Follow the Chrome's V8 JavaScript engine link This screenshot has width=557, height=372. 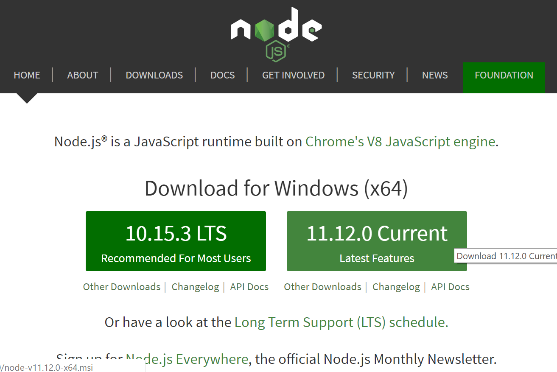[400, 142]
